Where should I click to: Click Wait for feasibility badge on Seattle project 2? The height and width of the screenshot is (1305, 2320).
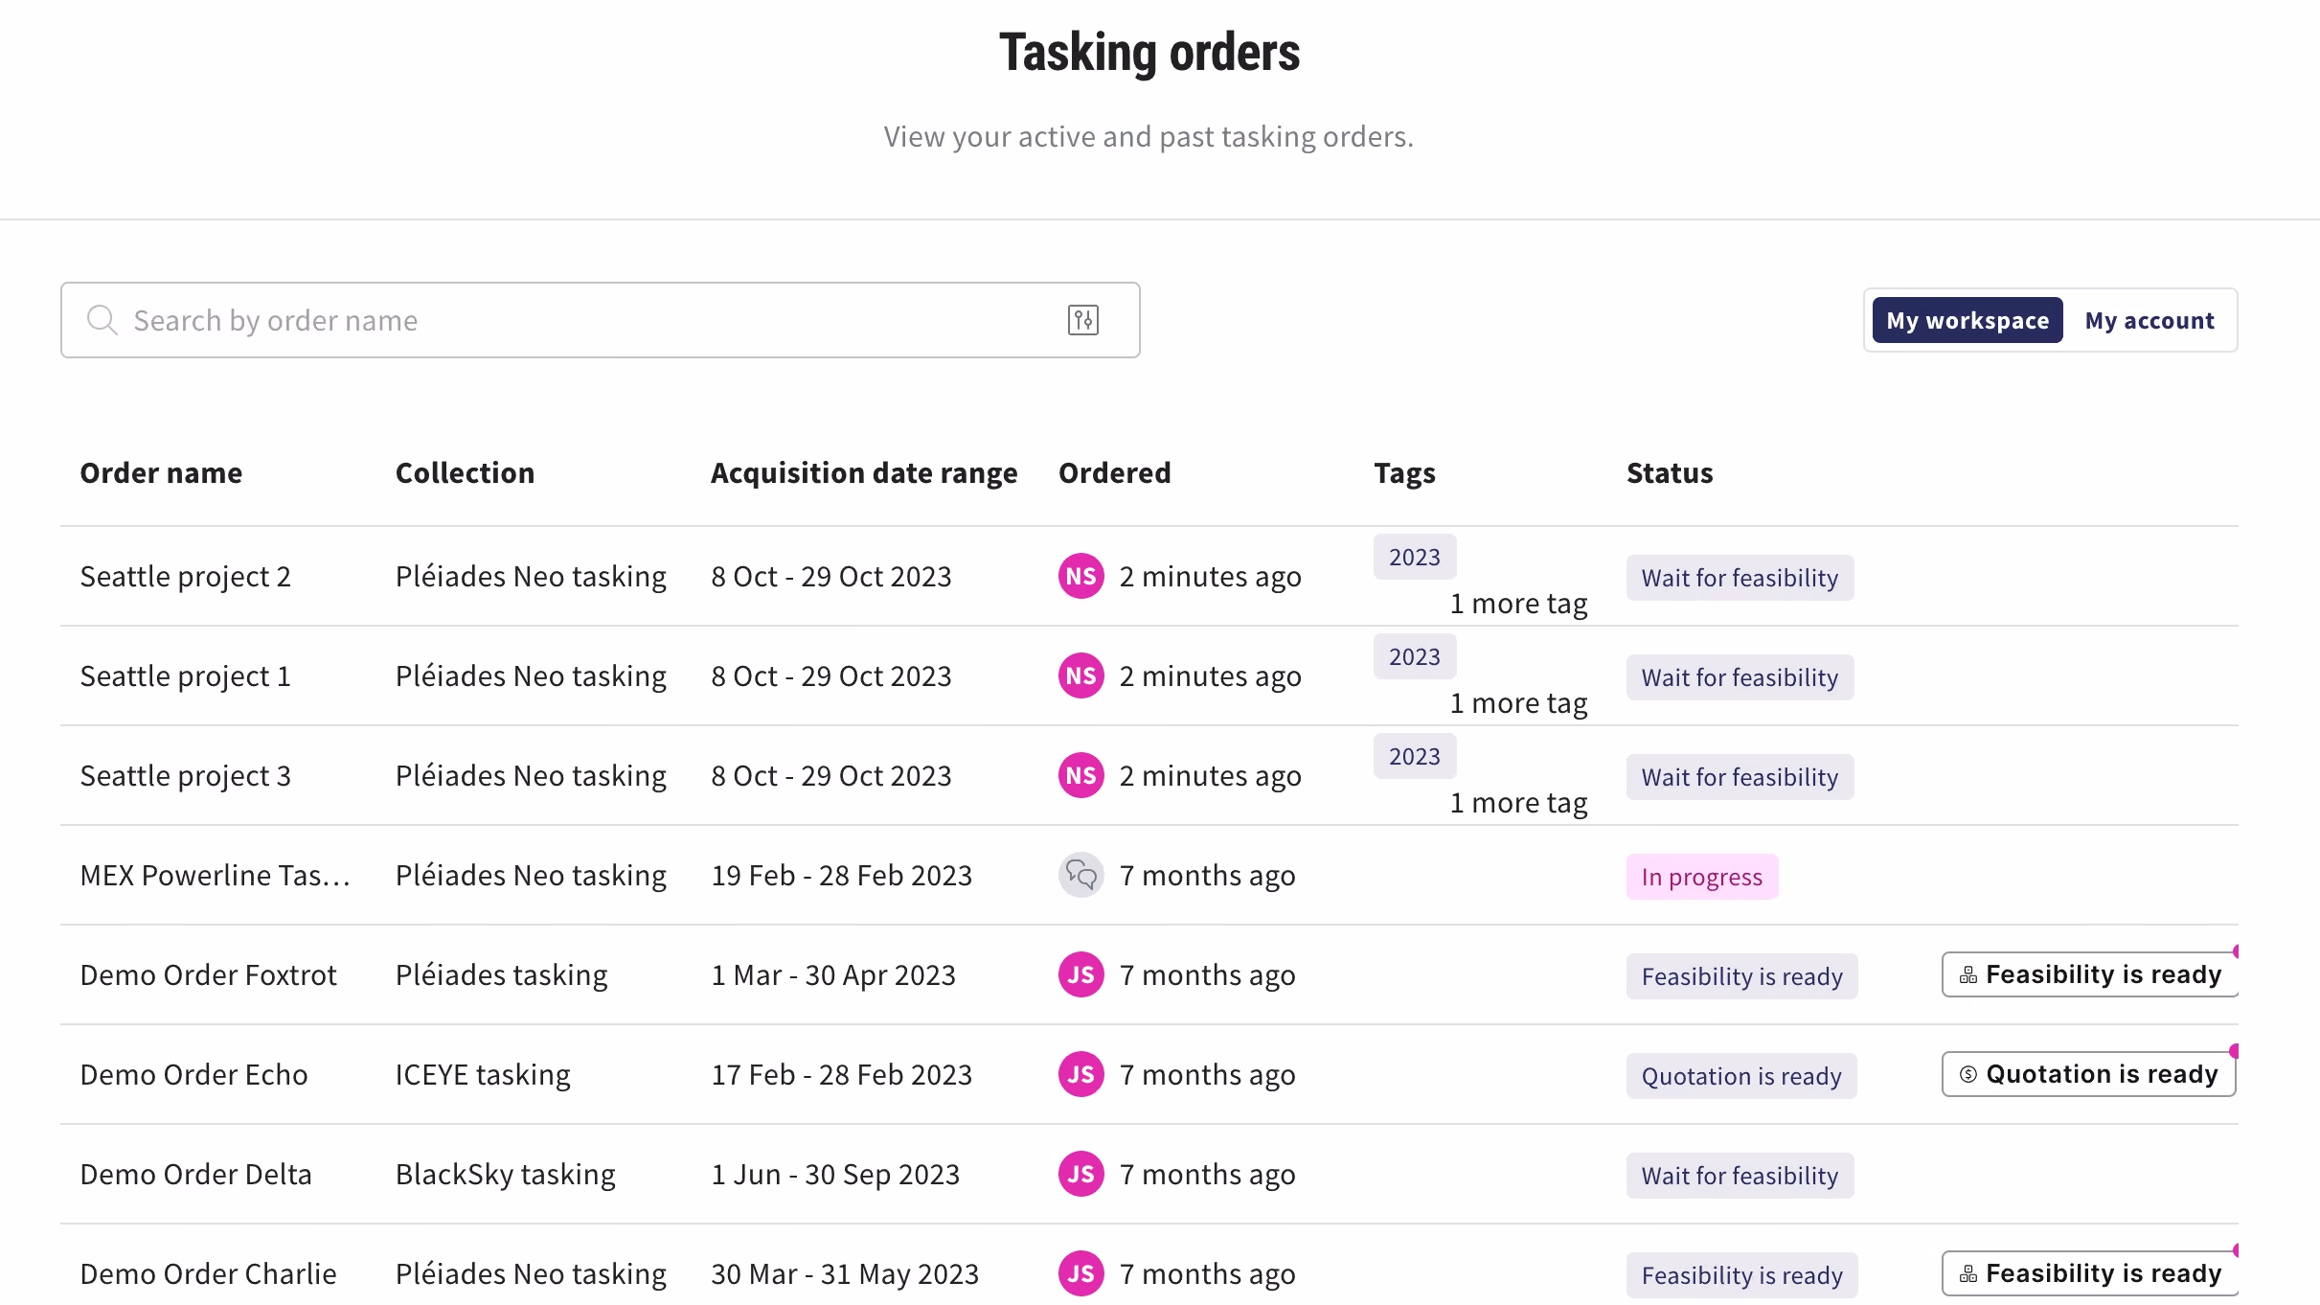1740,578
